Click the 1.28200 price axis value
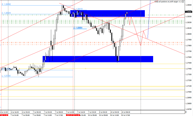 point(189,22)
